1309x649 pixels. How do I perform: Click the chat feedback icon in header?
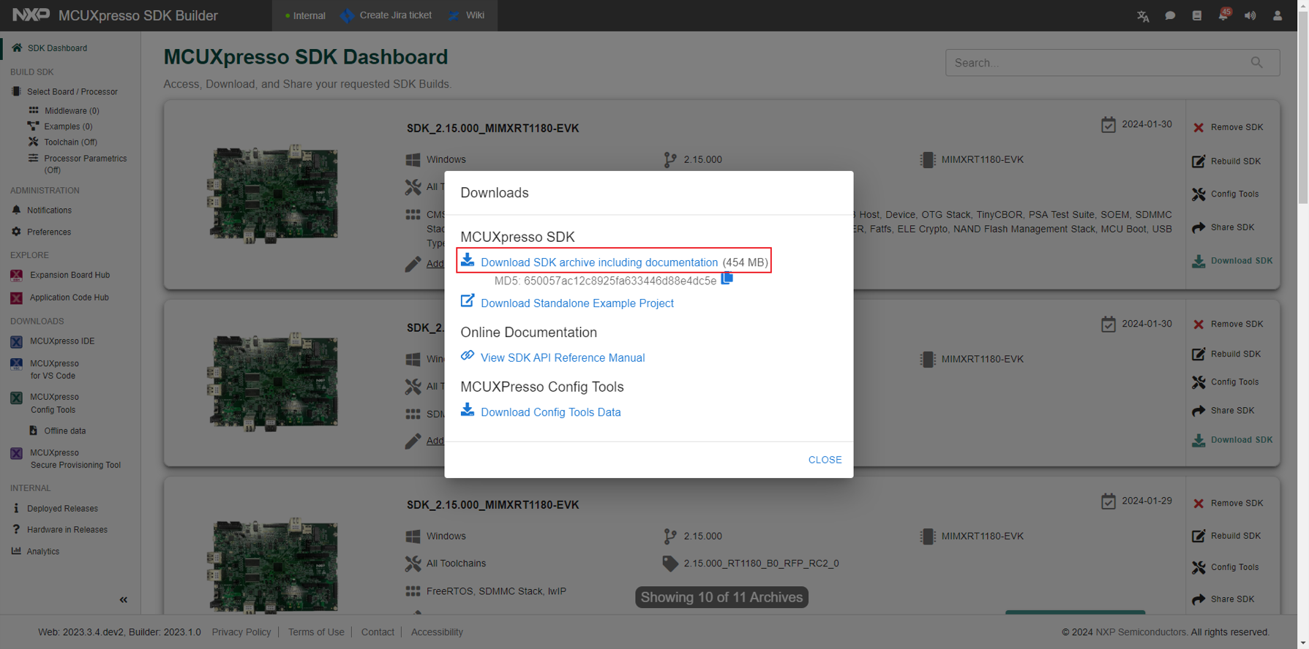point(1170,15)
